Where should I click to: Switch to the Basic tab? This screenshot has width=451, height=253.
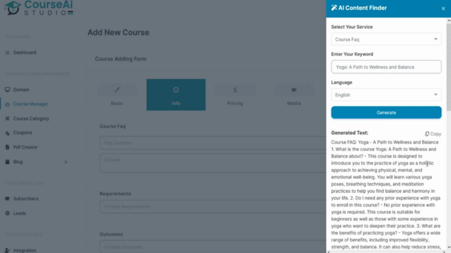[117, 95]
